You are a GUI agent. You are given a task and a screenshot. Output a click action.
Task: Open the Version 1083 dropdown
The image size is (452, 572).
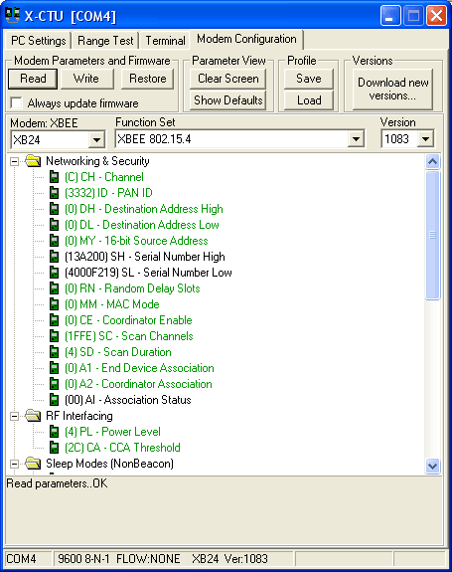425,139
